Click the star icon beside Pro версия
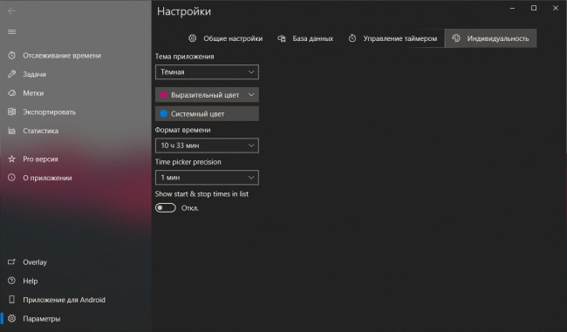567x332 pixels. click(x=11, y=159)
